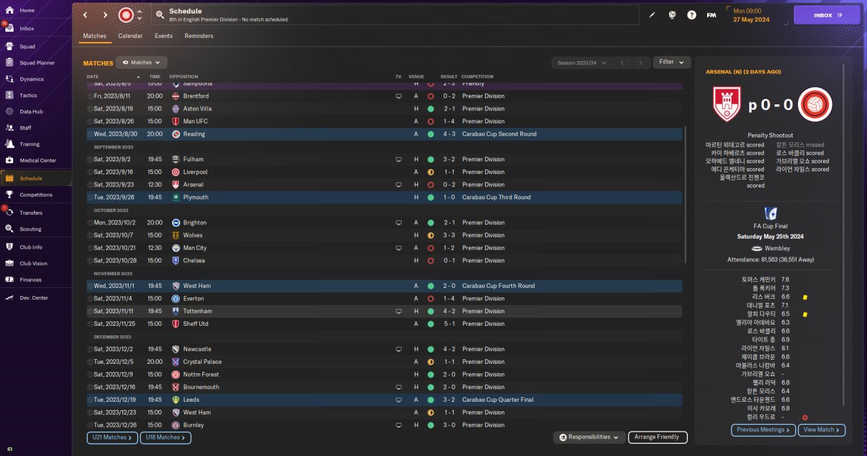Open the Medical Center

(38, 161)
